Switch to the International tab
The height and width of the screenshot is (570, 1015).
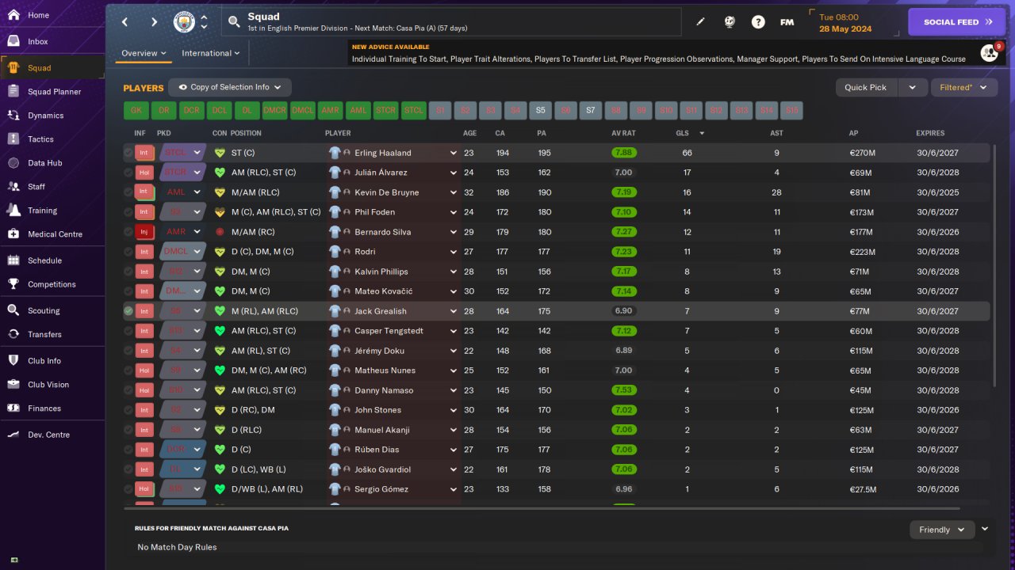(x=210, y=53)
